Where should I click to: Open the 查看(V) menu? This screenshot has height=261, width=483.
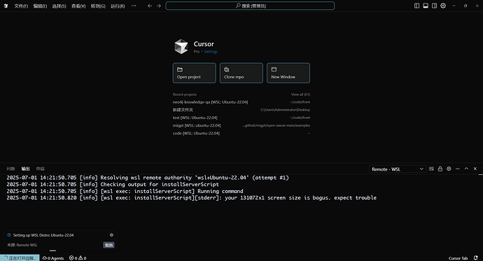click(78, 6)
